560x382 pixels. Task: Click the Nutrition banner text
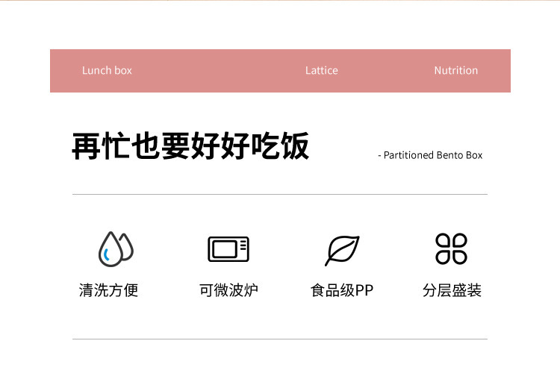pyautogui.click(x=455, y=70)
